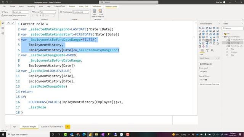244x137 pixels.
Task: Select the Stacked bar chart visual
Action: point(200,28)
